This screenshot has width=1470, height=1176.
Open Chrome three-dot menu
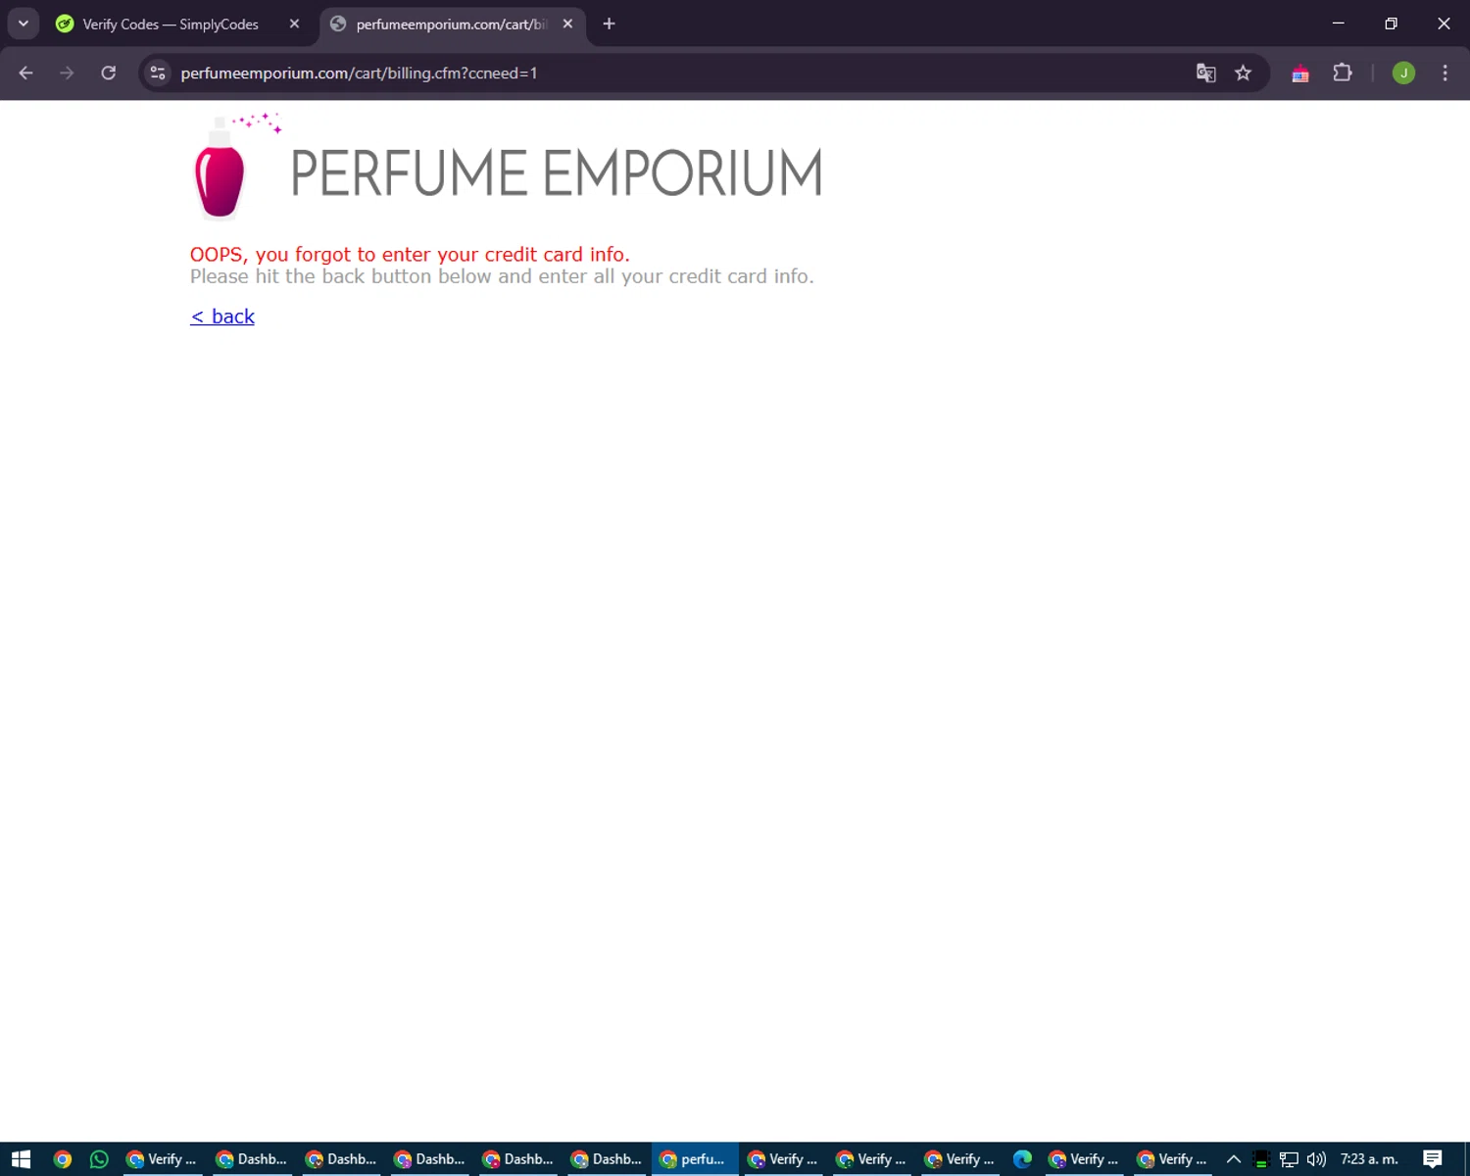1445,73
